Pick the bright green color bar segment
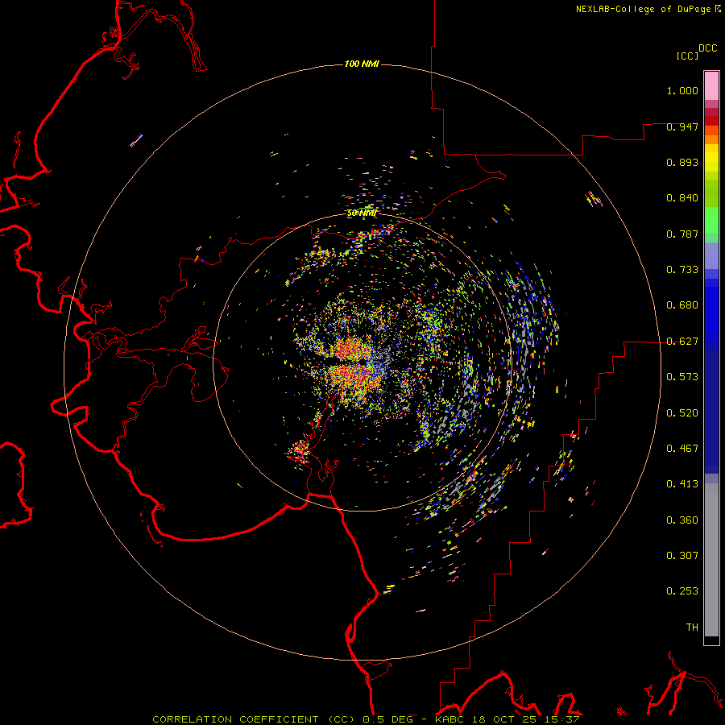725x725 pixels. 711,220
